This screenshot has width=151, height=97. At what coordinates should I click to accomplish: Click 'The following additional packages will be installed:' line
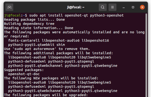(x=58, y=53)
